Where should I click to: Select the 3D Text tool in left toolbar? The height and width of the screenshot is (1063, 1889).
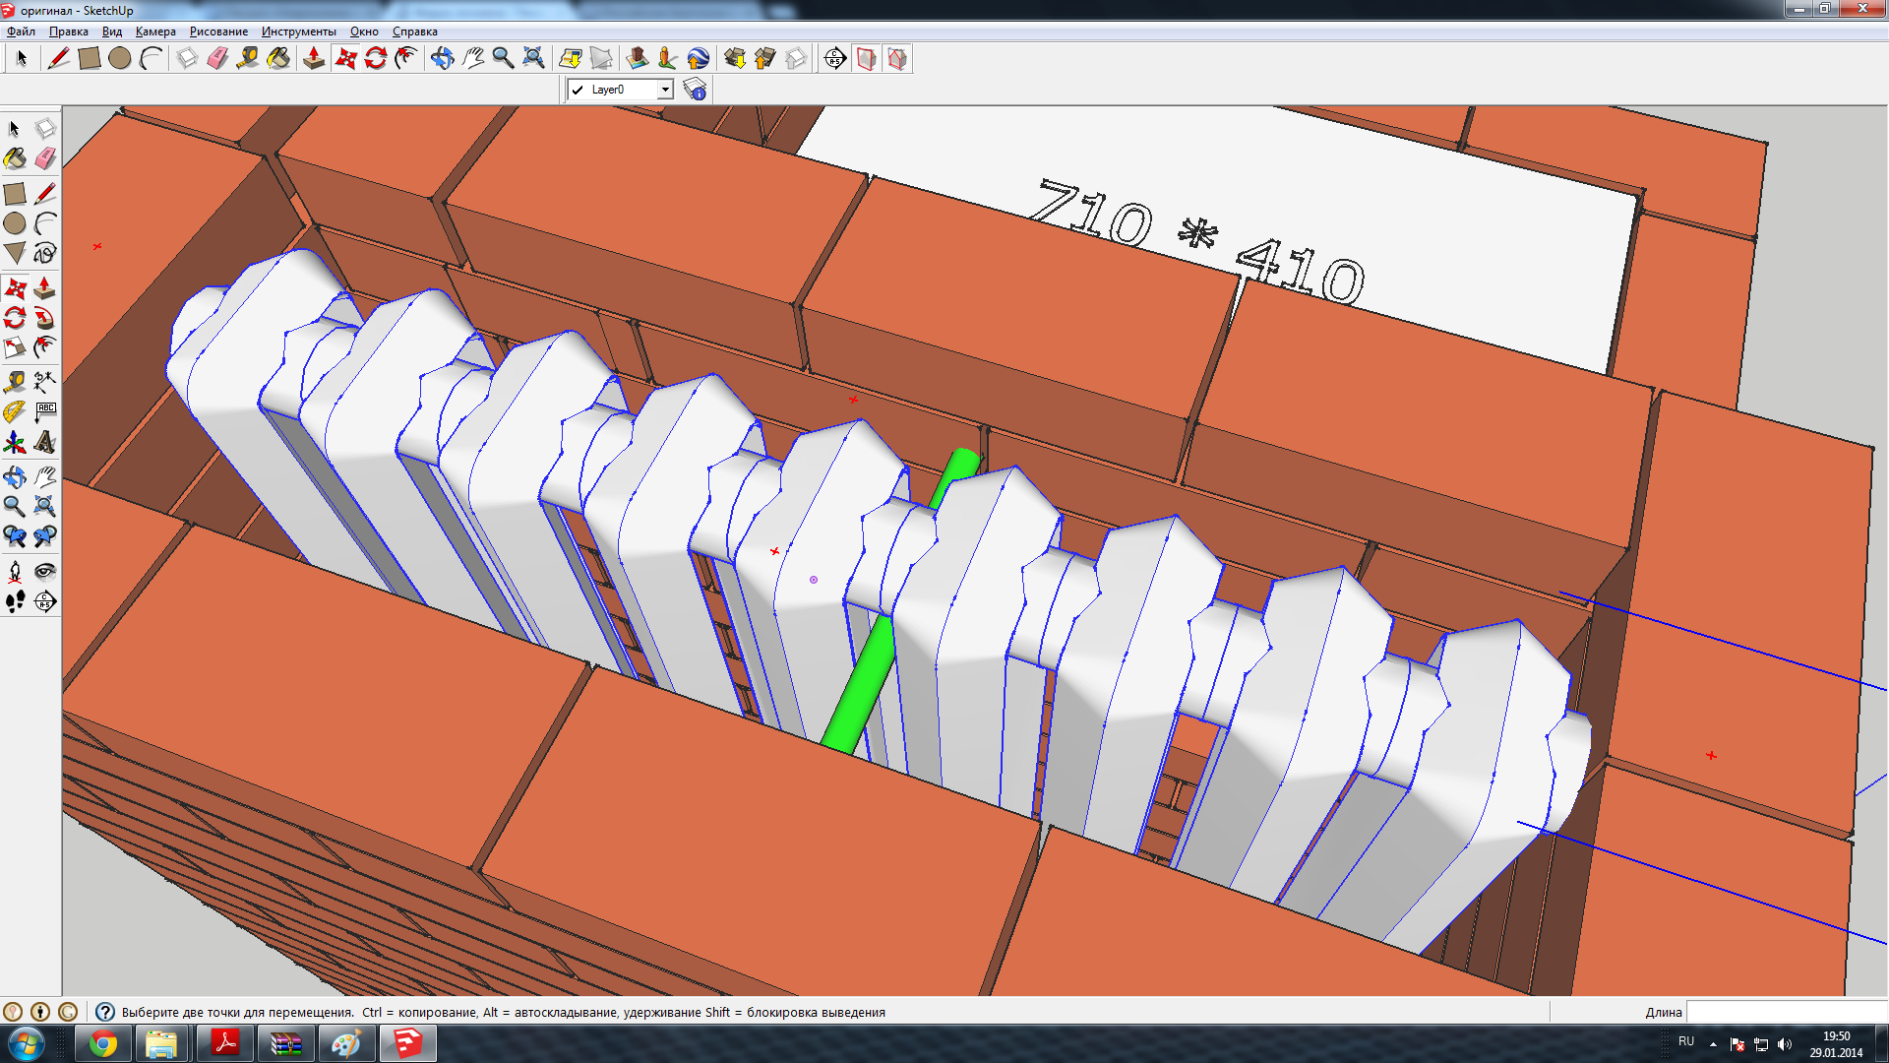click(x=44, y=443)
